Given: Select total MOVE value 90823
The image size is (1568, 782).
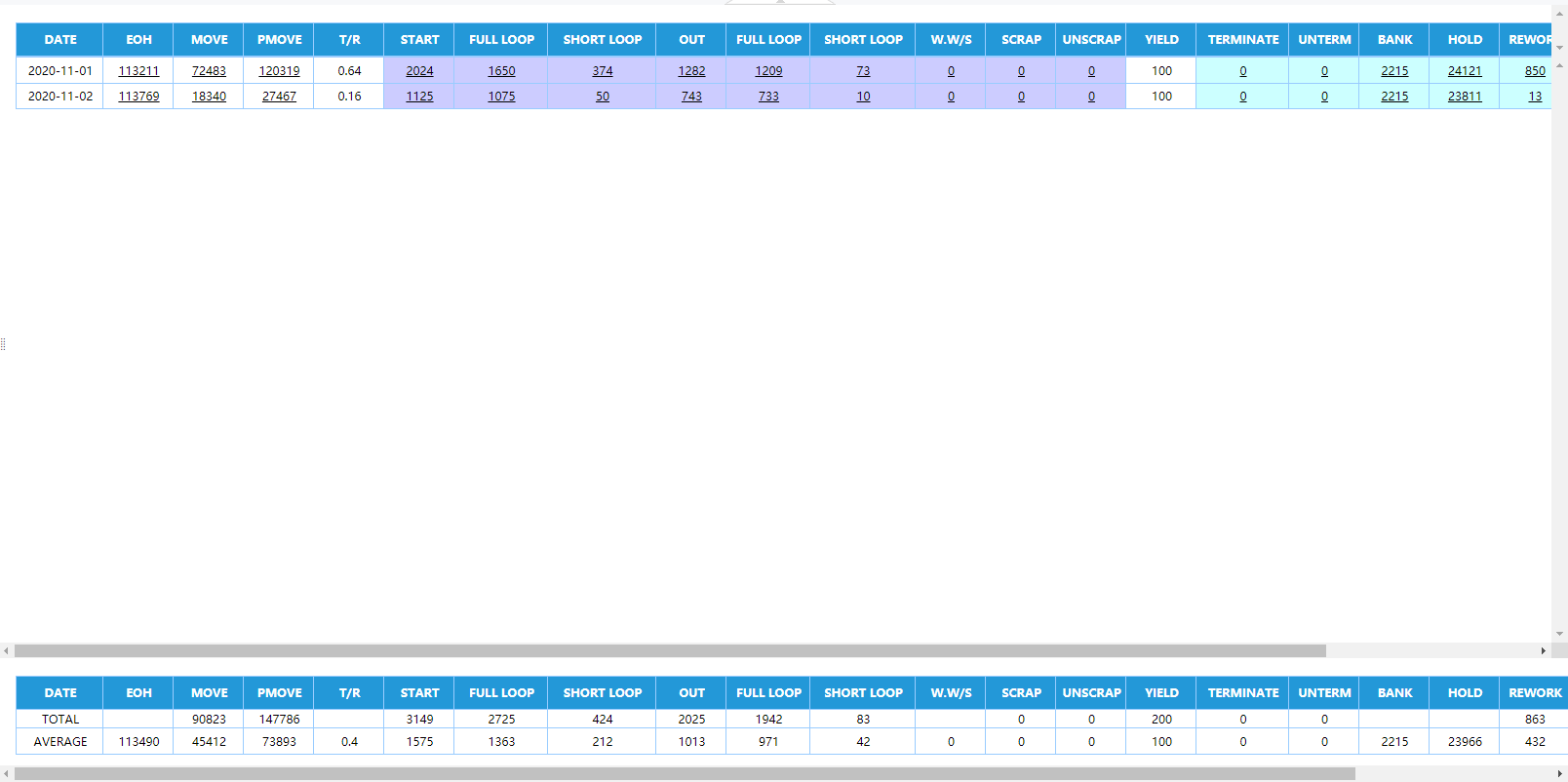Looking at the screenshot, I should point(209,720).
